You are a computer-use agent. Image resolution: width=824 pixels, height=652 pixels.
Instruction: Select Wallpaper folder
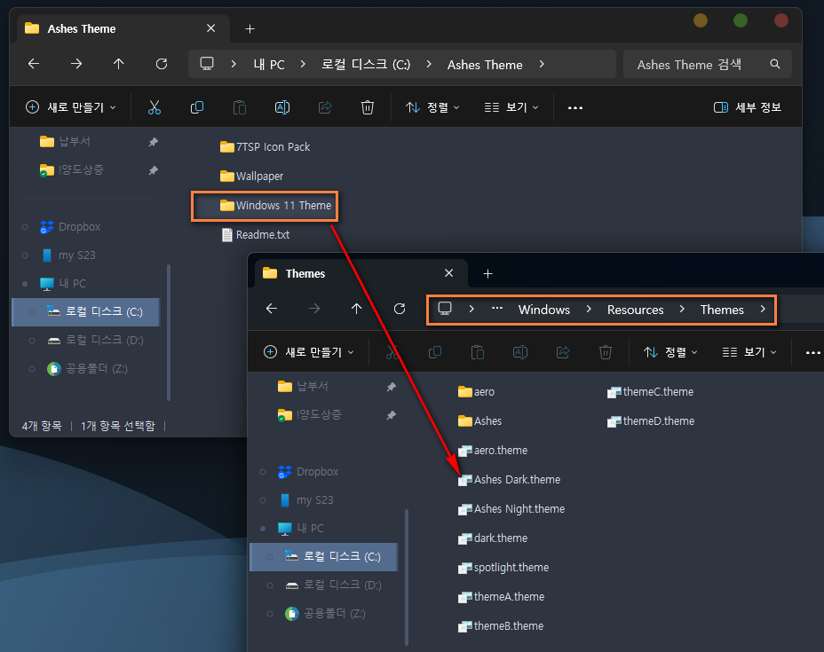tap(251, 177)
